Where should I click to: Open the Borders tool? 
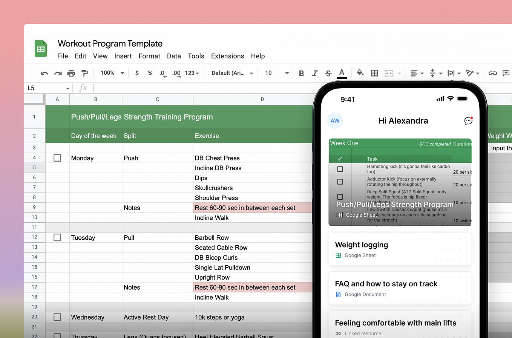(374, 73)
